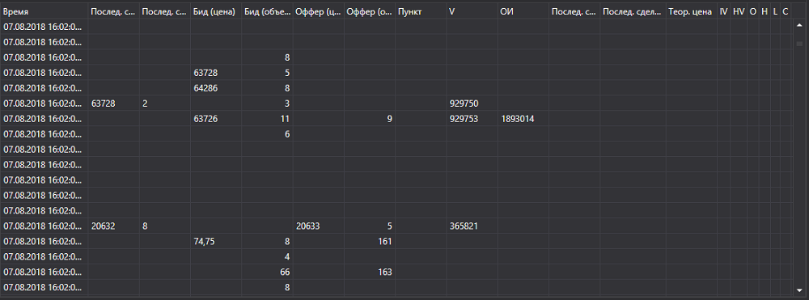Sort by the Время column header
Image resolution: width=809 pixels, height=300 pixels.
44,11
